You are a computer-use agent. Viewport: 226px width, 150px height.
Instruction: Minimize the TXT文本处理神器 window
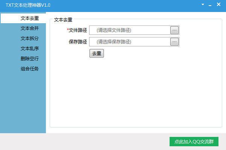(210, 4)
